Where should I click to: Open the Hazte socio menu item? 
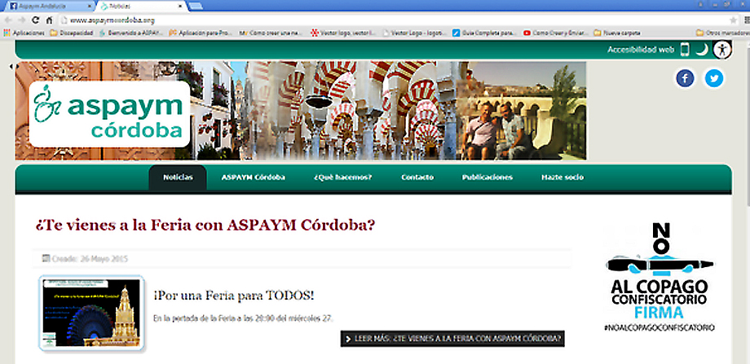click(562, 178)
